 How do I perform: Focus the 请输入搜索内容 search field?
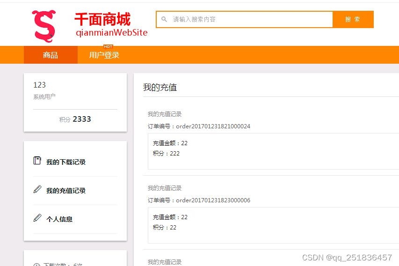[244, 19]
